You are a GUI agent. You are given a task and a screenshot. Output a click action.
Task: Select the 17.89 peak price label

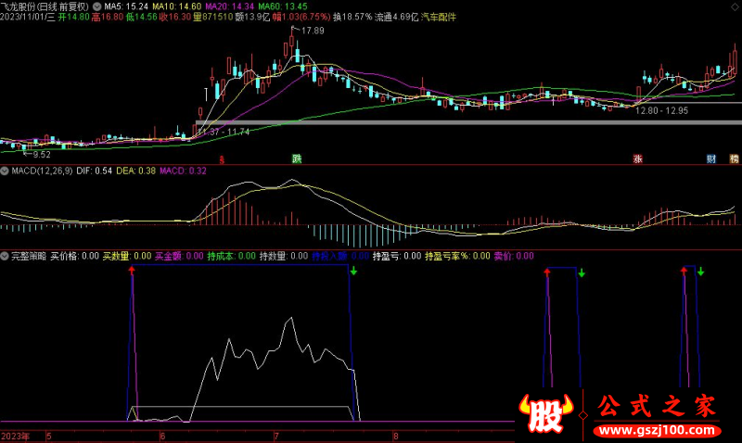tap(312, 32)
